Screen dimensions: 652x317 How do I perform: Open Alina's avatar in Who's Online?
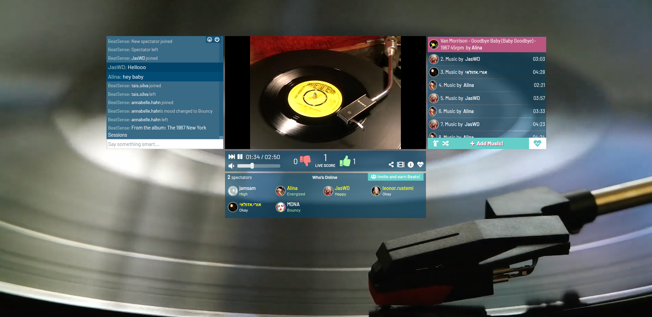281,191
